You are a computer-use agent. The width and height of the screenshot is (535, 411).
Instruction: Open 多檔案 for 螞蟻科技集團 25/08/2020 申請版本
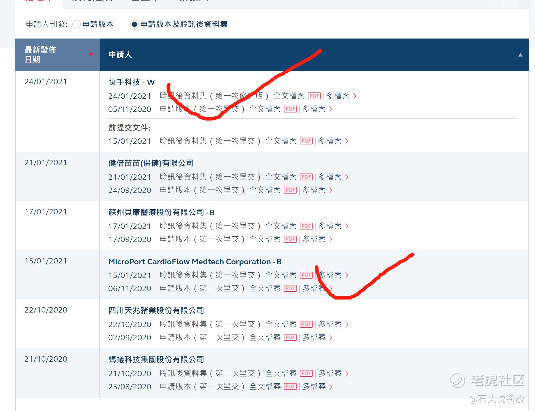[317, 386]
